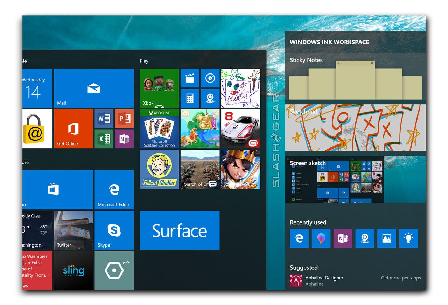Launch the Candy Crush Soda tile

coord(200,129)
